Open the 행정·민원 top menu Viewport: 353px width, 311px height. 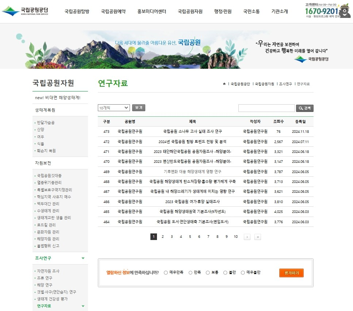[223, 11]
